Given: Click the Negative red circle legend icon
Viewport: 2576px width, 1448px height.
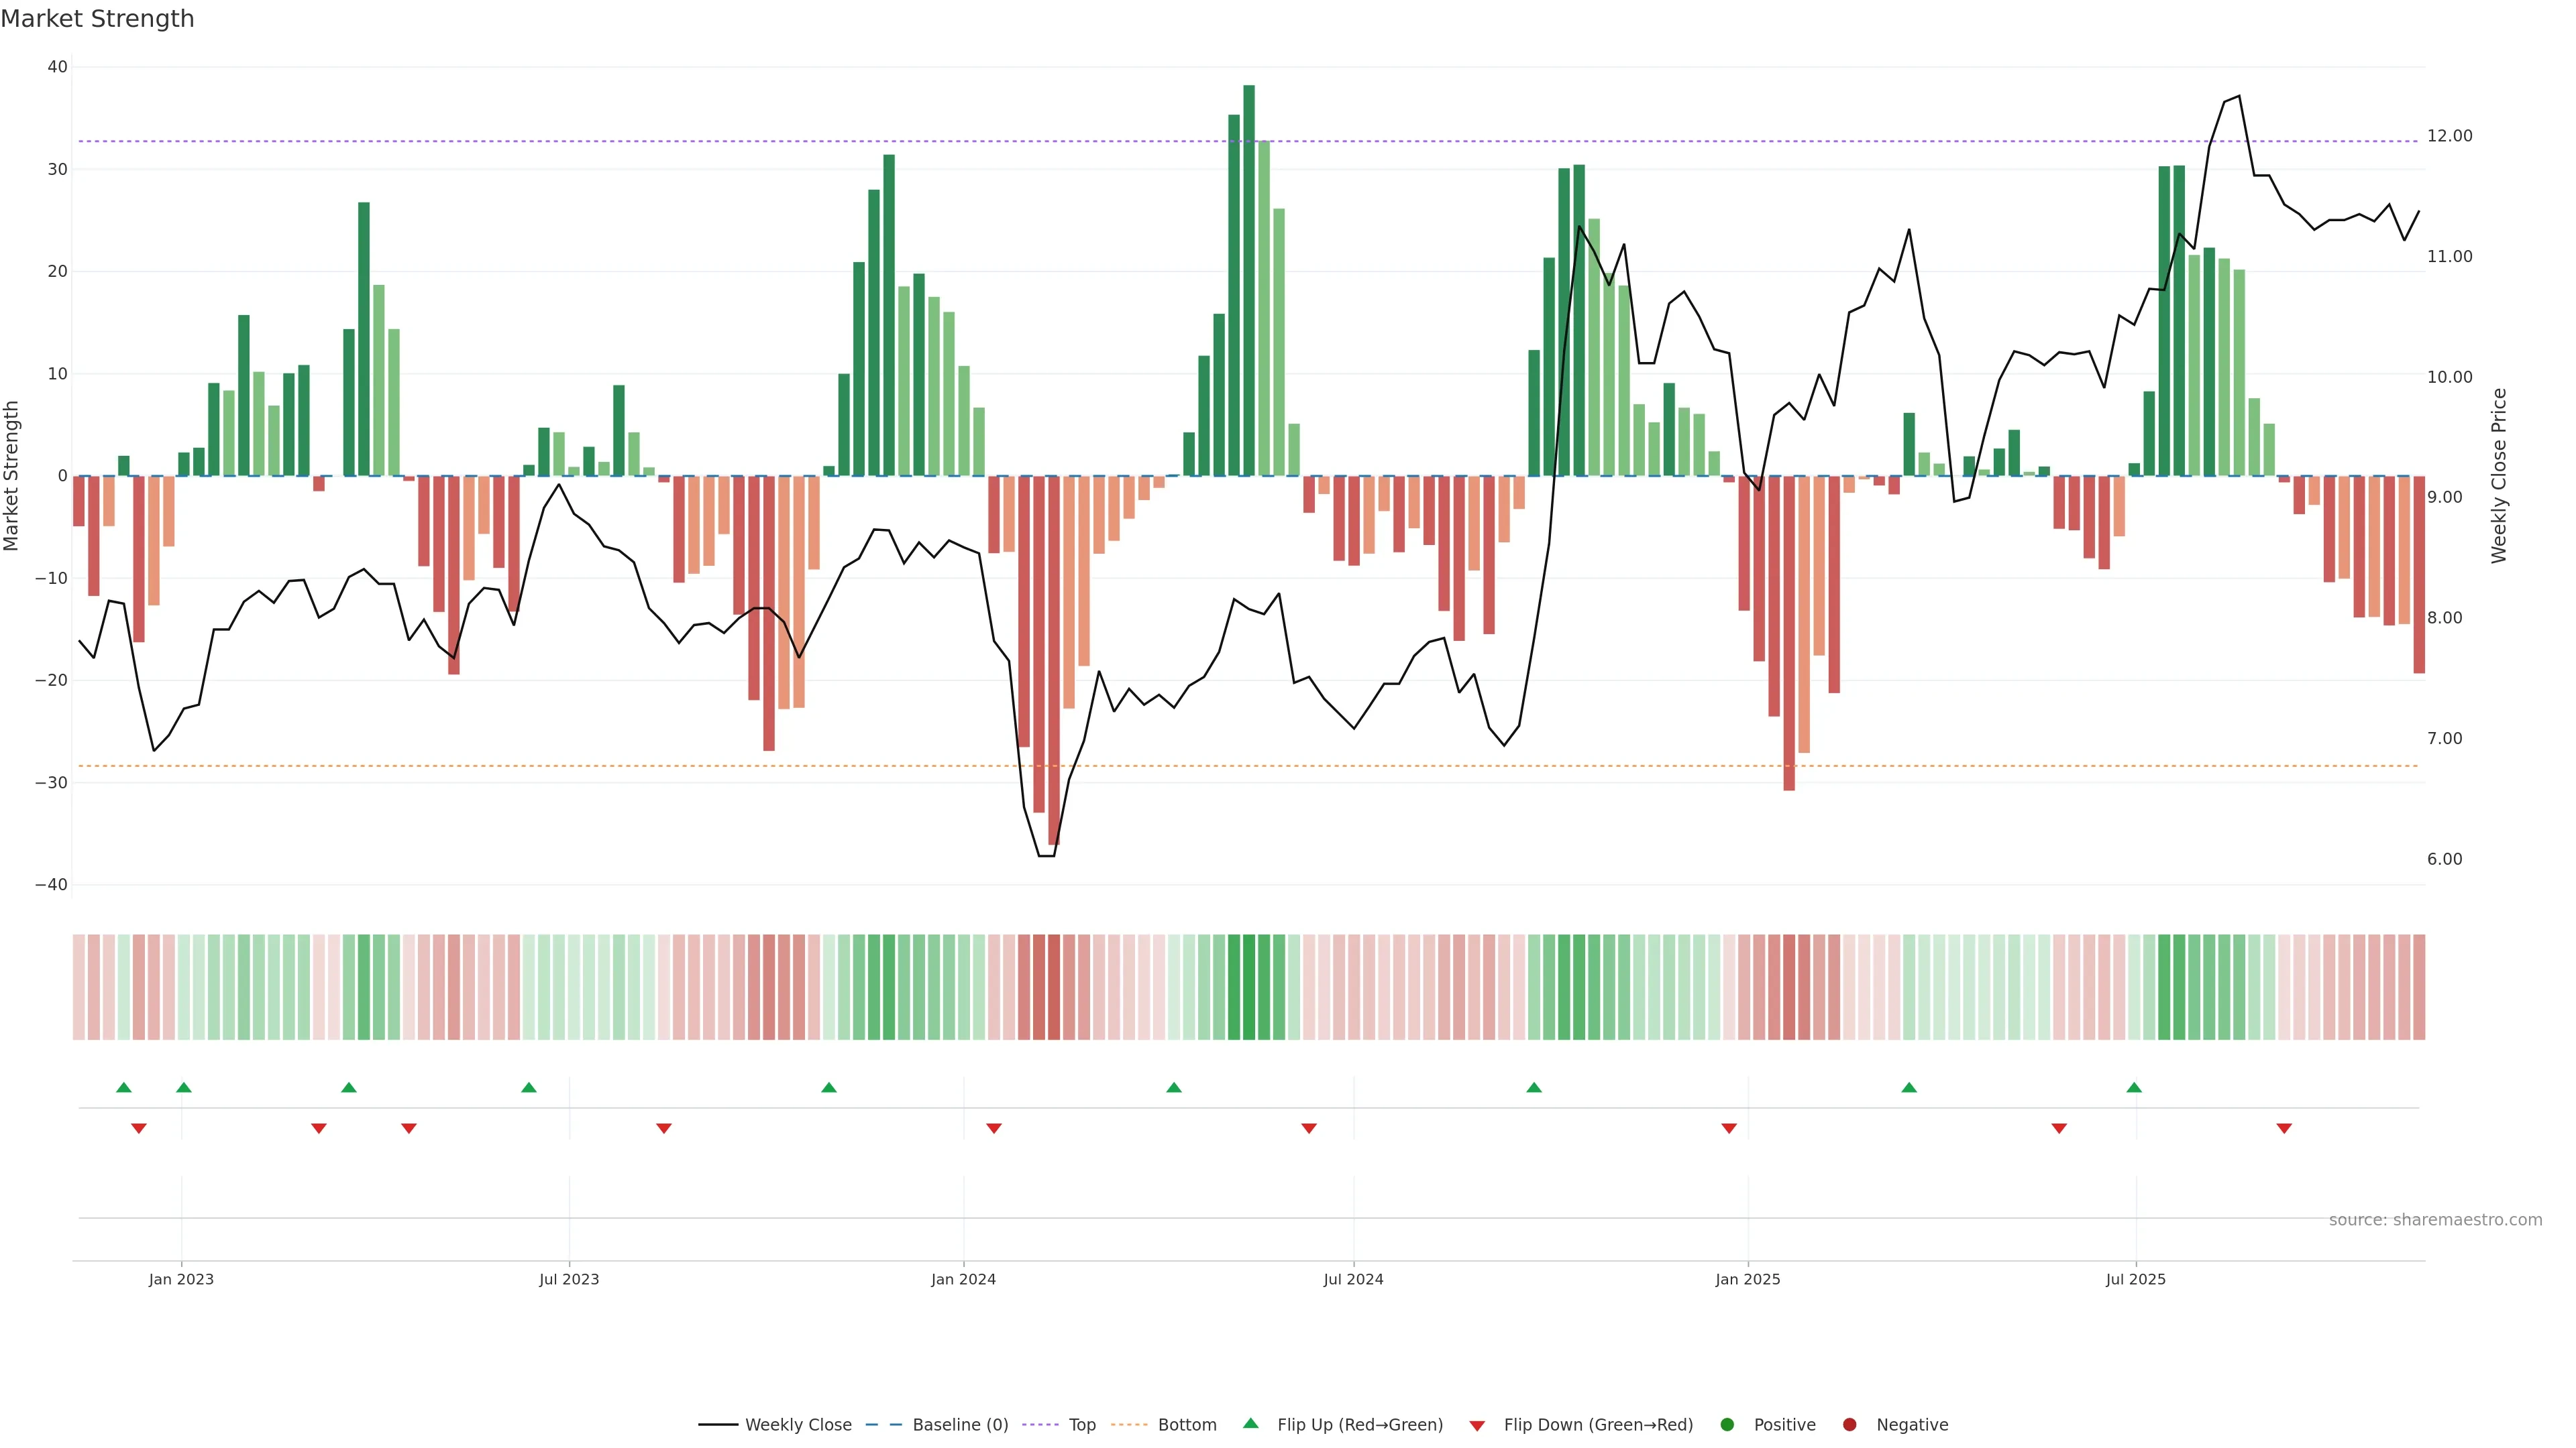Looking at the screenshot, I should (x=1849, y=1424).
